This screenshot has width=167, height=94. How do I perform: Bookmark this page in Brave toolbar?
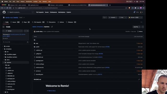pyautogui.click(x=10, y=8)
